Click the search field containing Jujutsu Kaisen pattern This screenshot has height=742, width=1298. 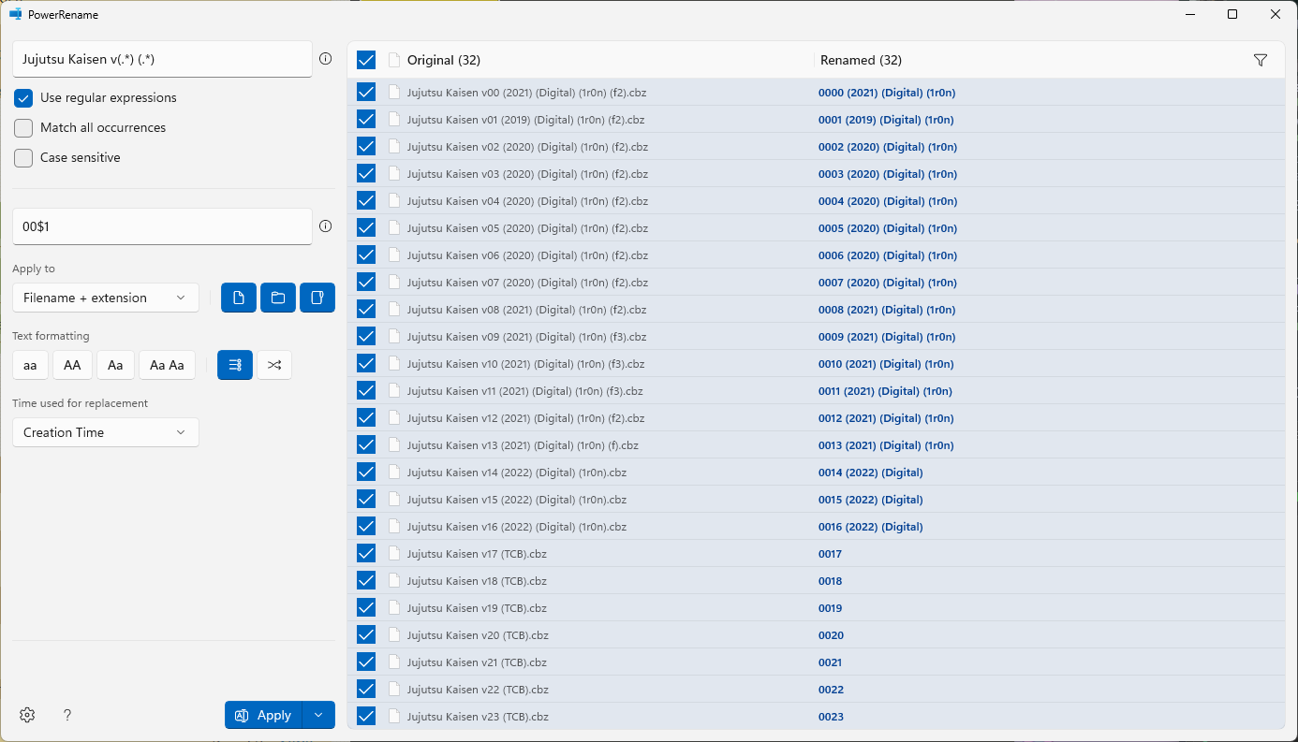pyautogui.click(x=162, y=59)
